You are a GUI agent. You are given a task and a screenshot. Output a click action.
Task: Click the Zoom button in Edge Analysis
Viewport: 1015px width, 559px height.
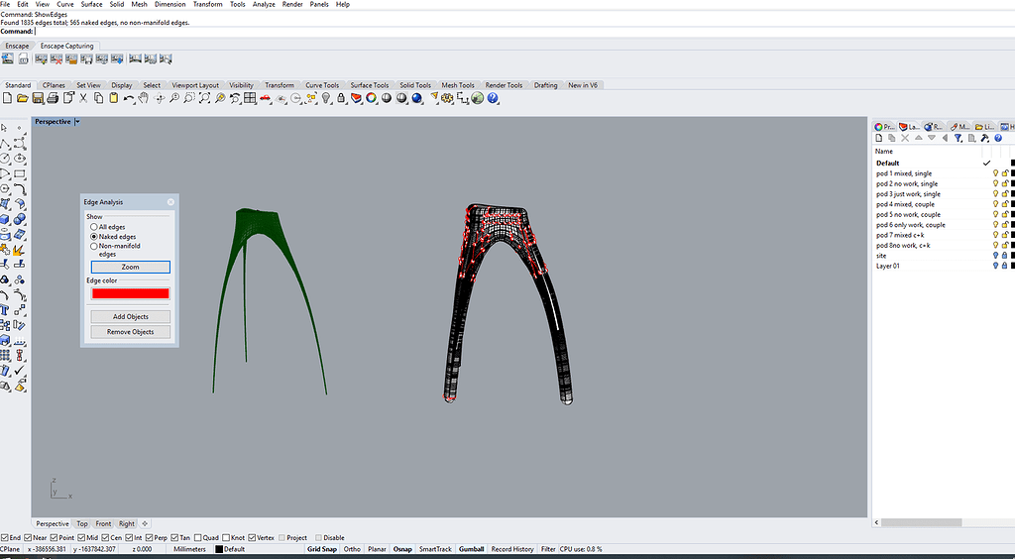click(130, 268)
